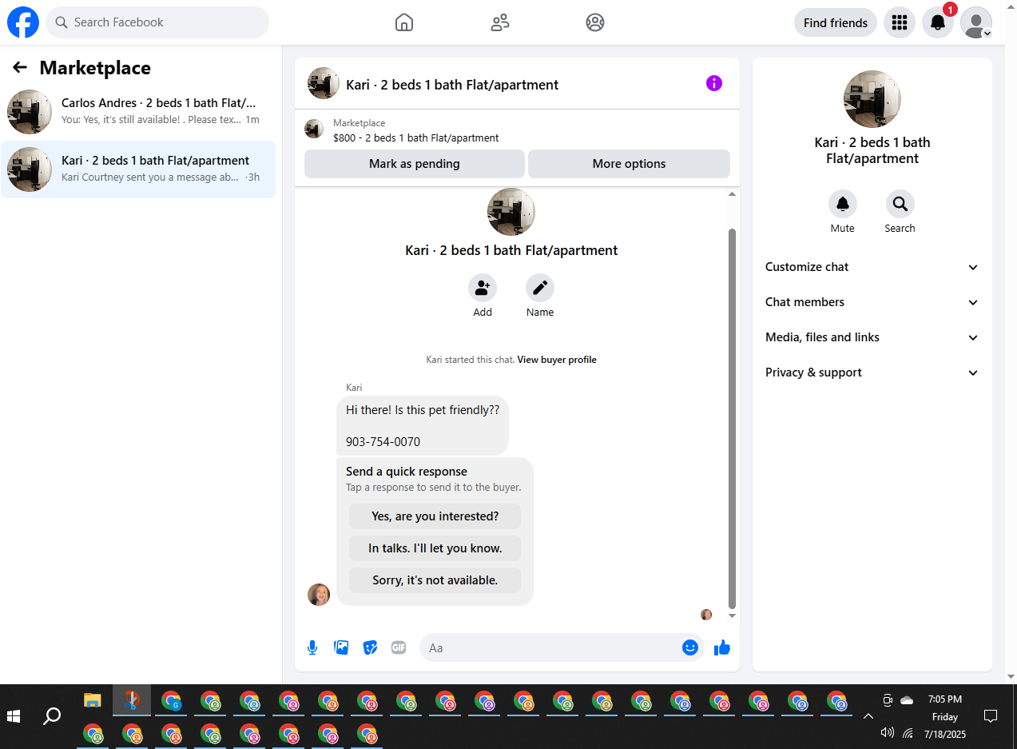Click the large listing photo in right panel
Screen dimensions: 1017x749
(x=872, y=99)
